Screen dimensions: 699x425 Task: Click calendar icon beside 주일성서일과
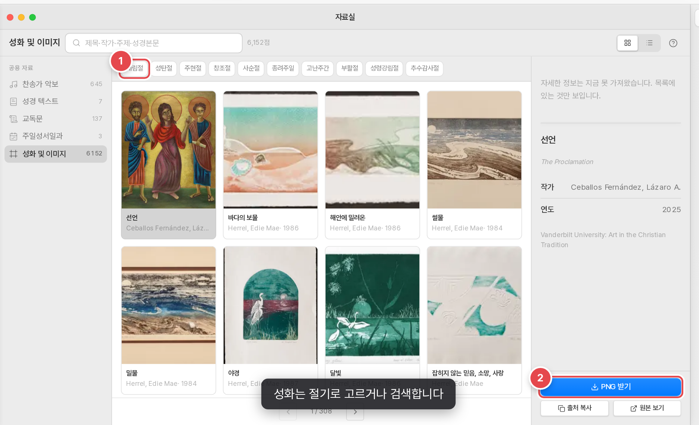[x=13, y=136]
